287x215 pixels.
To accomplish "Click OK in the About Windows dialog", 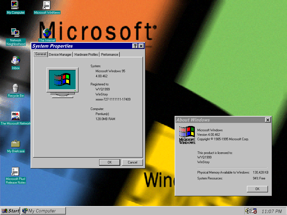I will click(x=257, y=189).
